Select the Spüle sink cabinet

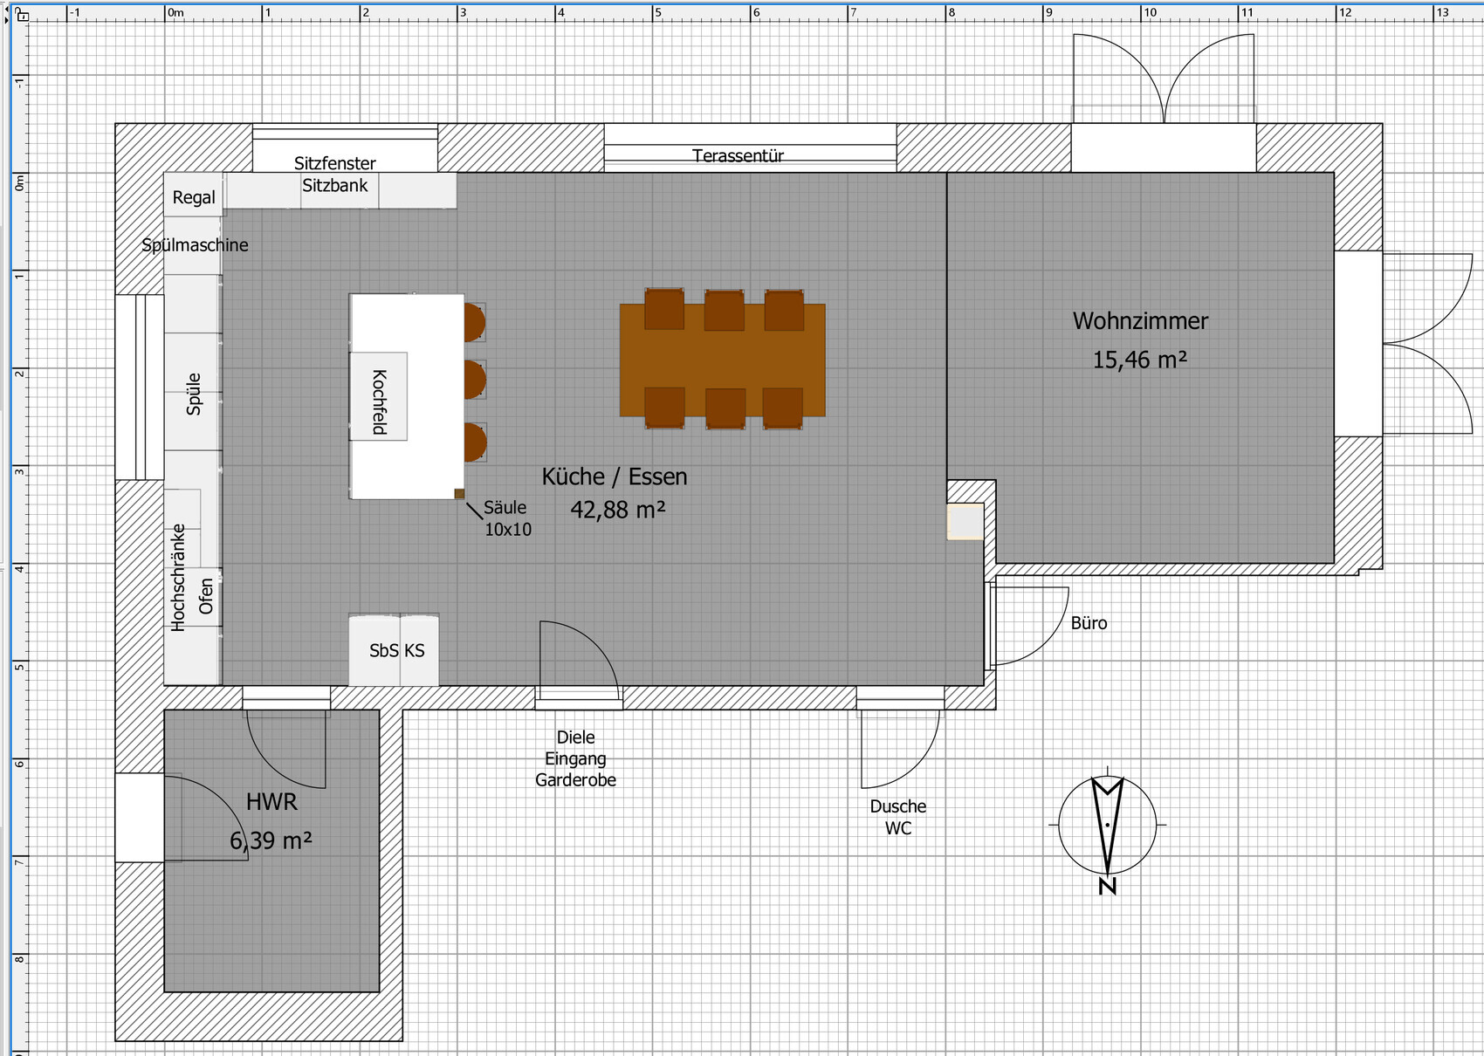click(x=193, y=393)
